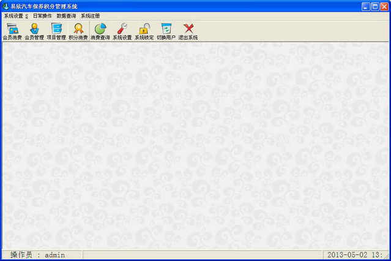Maximize the application window
Screen dimensions: 391x261
[375, 7]
